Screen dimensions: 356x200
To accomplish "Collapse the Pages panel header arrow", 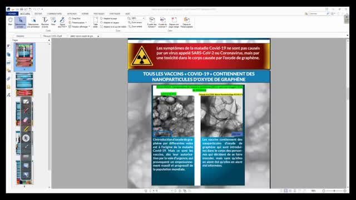I will click(49, 40).
